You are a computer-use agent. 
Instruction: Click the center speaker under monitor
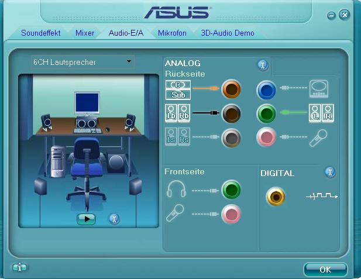(x=86, y=123)
